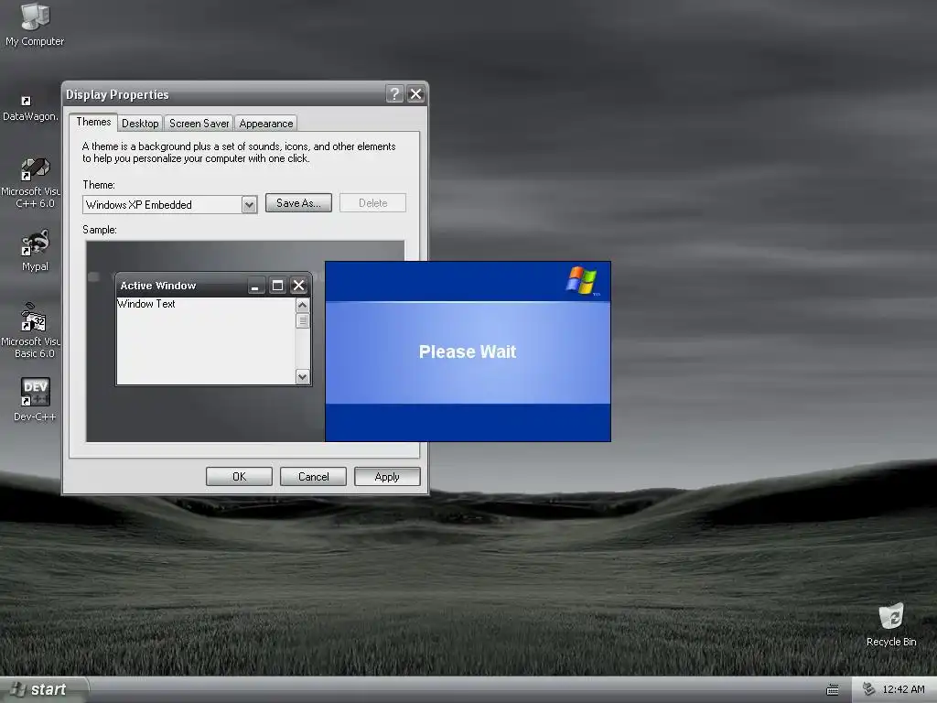Click the Help question mark button
Viewport: 937px width, 703px height.
click(394, 94)
